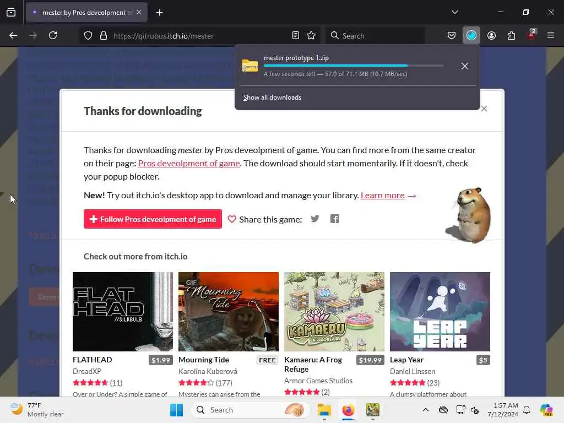Open Armor Games Studios author link
Viewport: 564px width, 423px height.
(318, 381)
